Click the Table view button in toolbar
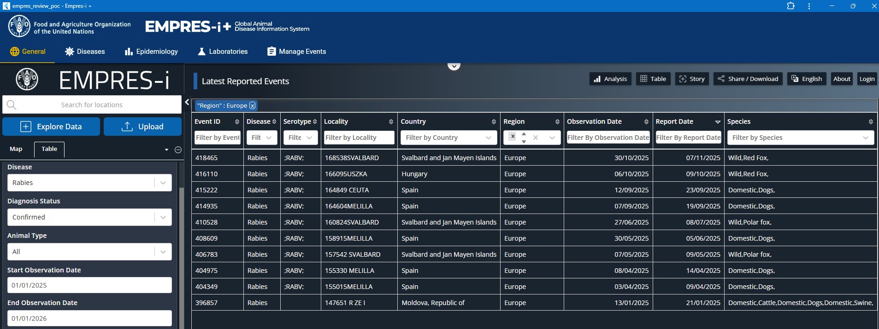The width and height of the screenshot is (879, 329). point(653,79)
